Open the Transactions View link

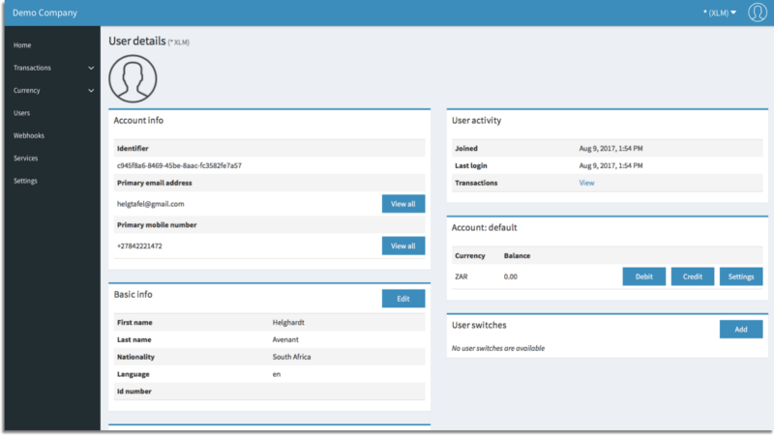[x=586, y=183]
